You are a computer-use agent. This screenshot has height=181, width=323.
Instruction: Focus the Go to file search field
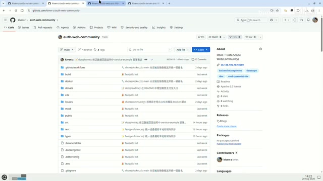pos(150,50)
